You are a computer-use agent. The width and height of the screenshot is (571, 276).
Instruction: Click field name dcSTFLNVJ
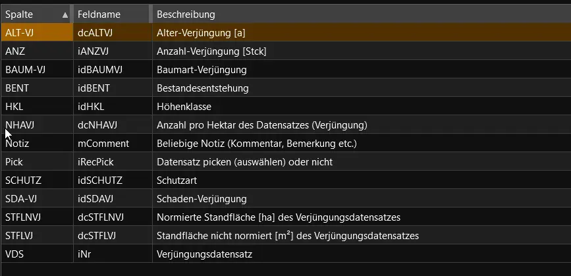pos(105,217)
